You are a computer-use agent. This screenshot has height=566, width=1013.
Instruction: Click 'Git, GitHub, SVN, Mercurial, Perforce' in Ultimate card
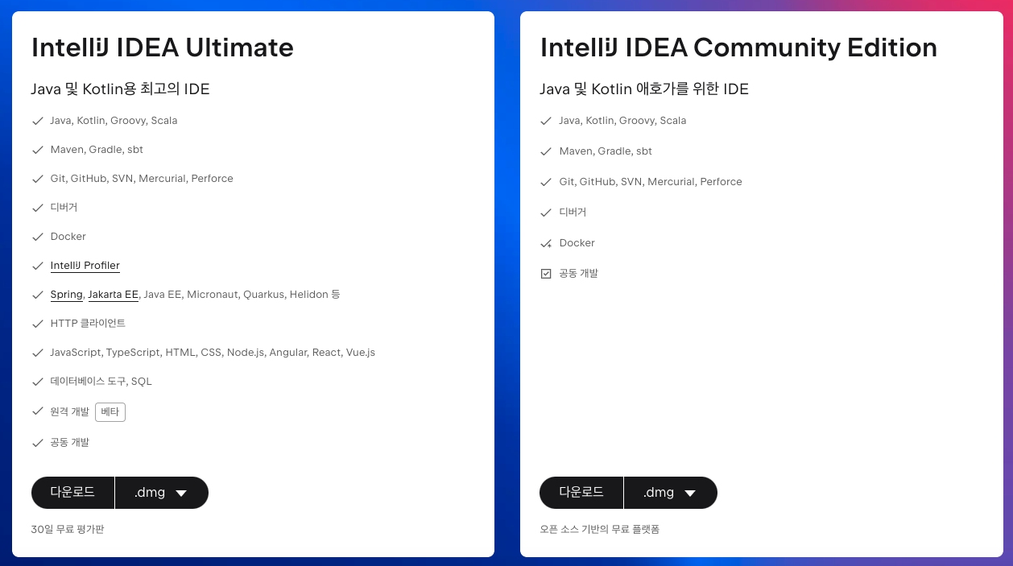pos(142,179)
